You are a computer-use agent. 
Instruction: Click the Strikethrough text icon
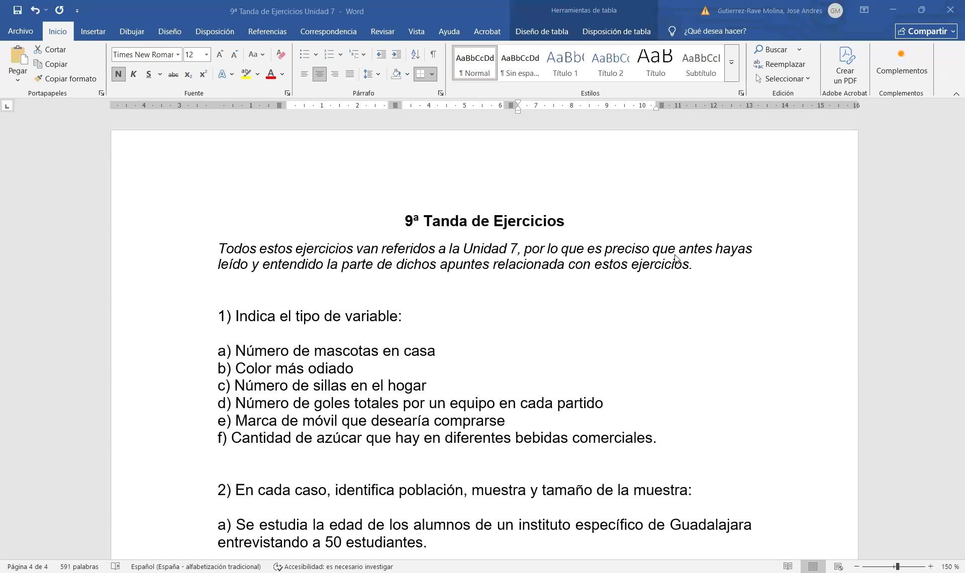pyautogui.click(x=173, y=74)
